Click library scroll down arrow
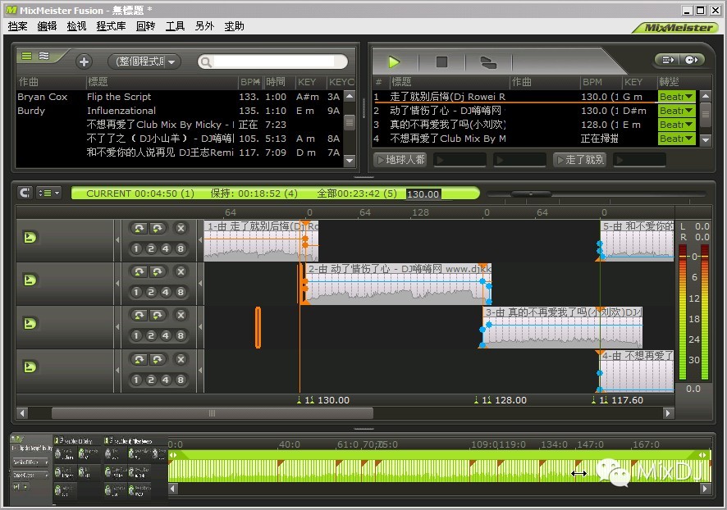 point(350,161)
